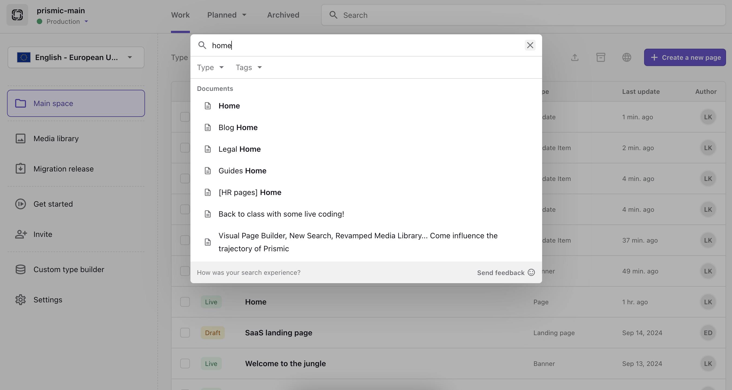The width and height of the screenshot is (732, 390).
Task: Open Settings gear in sidebar
Action: [21, 300]
